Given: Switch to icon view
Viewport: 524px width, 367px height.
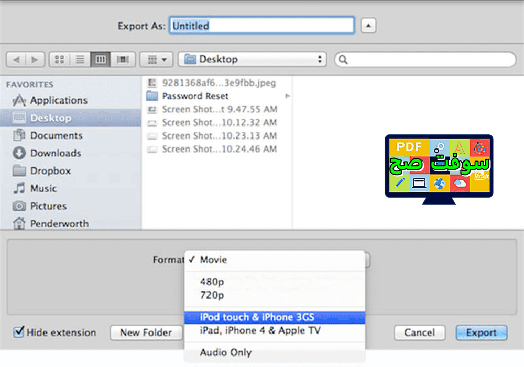Looking at the screenshot, I should [x=59, y=59].
